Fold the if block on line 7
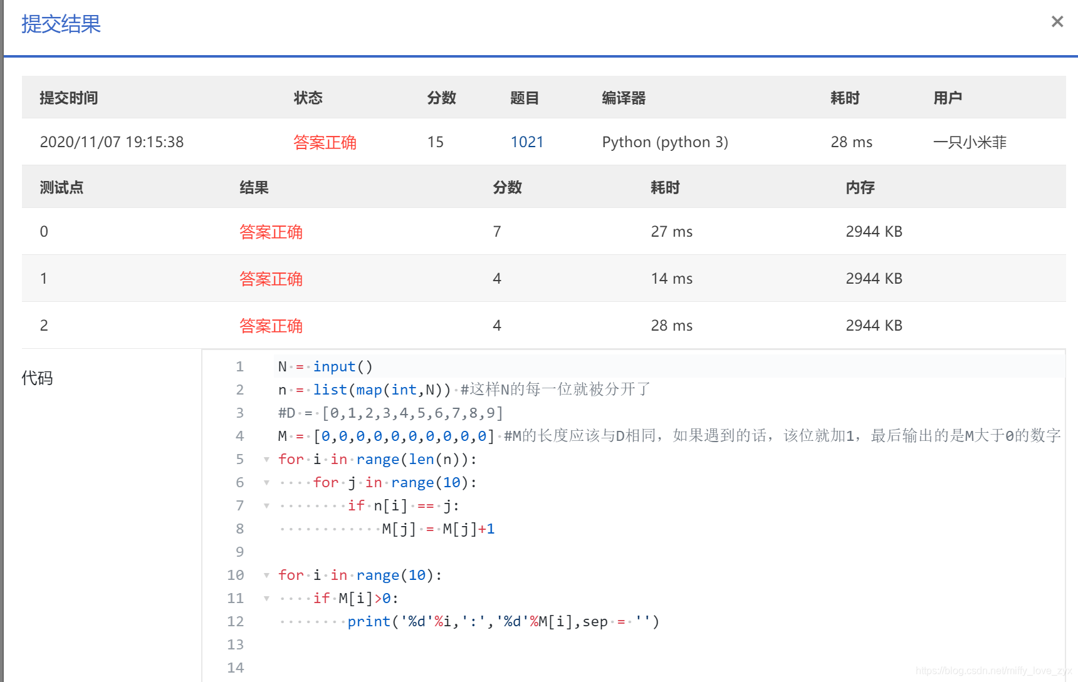 pyautogui.click(x=266, y=505)
